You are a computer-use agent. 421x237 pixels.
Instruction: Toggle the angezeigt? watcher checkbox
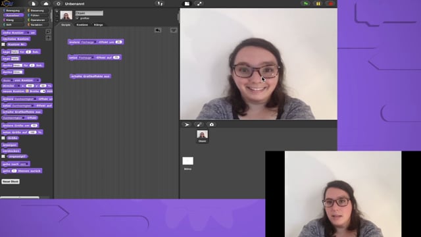3,157
